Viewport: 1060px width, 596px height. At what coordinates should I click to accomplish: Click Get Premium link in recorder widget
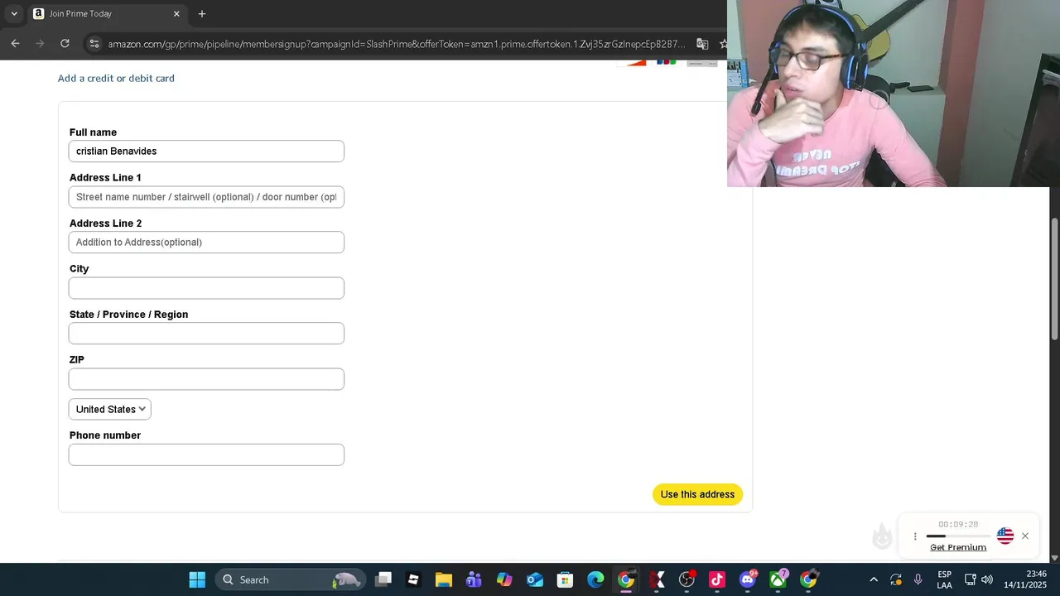point(958,547)
